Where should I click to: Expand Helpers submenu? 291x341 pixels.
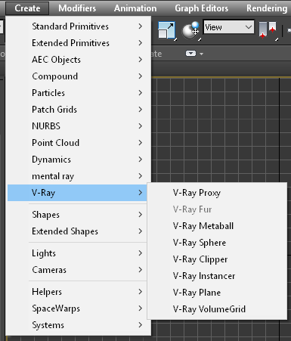(x=77, y=292)
